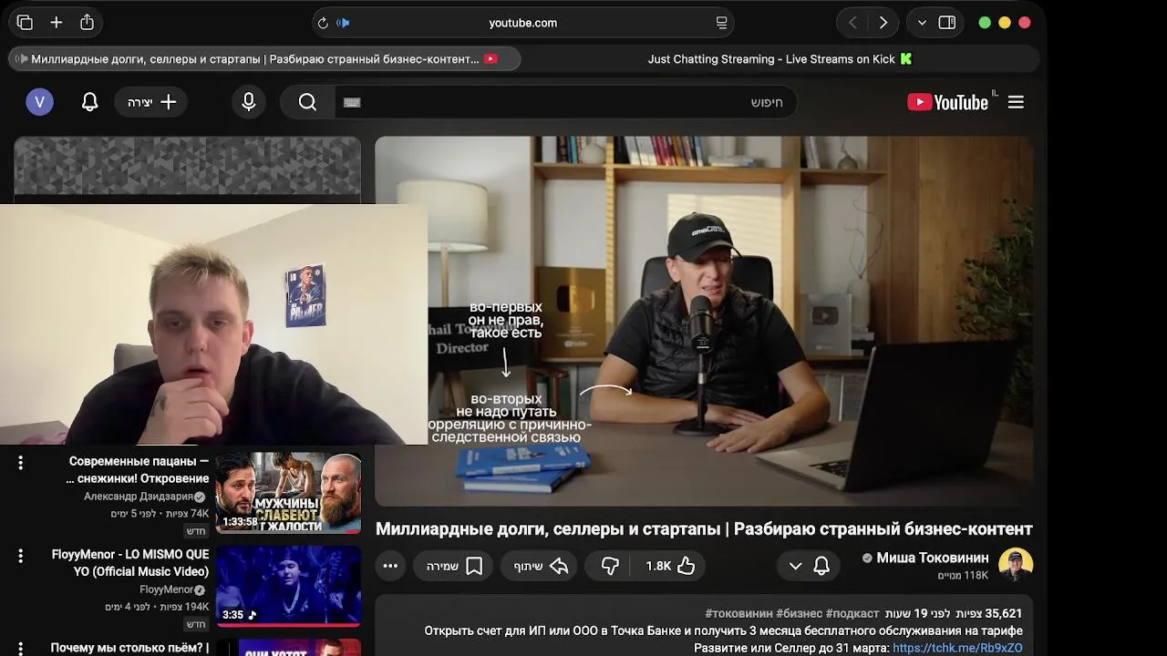Open subscription notification bell dropdown
This screenshot has height=656, width=1167.
pos(809,566)
